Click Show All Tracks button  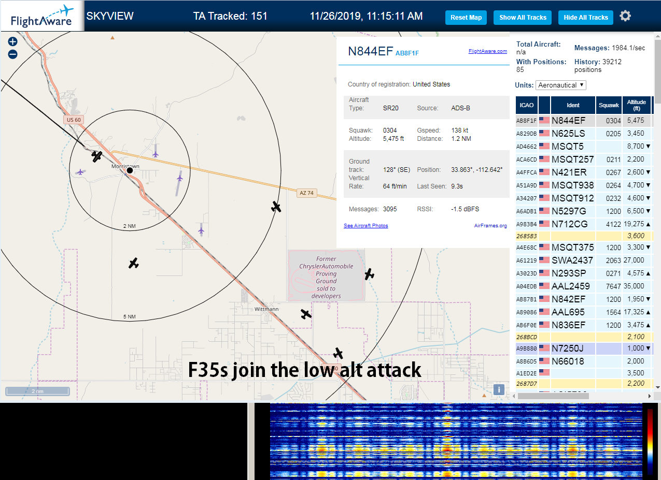coord(523,18)
